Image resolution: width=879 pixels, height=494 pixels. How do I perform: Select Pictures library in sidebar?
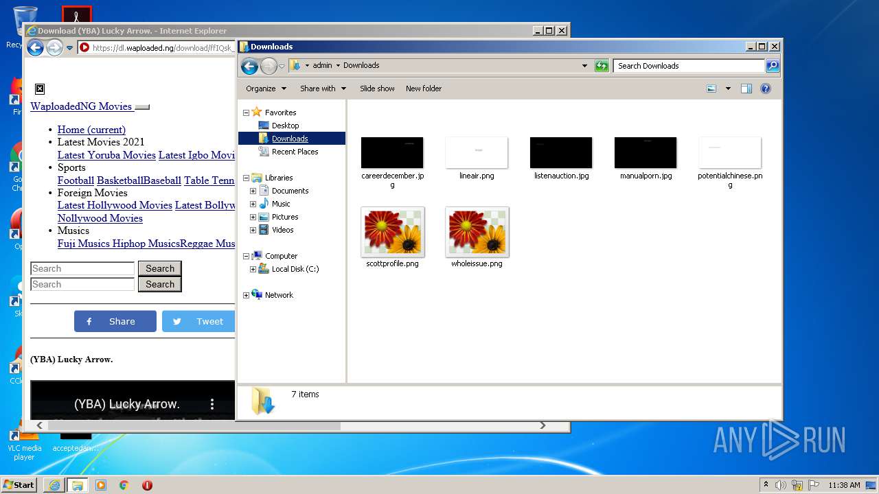click(x=284, y=217)
